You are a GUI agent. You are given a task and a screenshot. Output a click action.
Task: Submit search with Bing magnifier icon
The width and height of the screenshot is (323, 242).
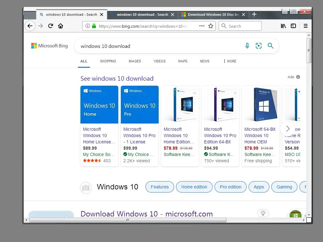[270, 46]
